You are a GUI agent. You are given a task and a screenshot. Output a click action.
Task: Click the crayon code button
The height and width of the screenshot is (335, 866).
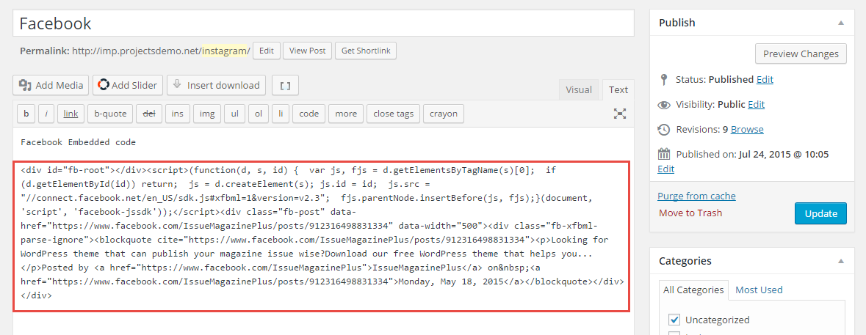click(444, 114)
